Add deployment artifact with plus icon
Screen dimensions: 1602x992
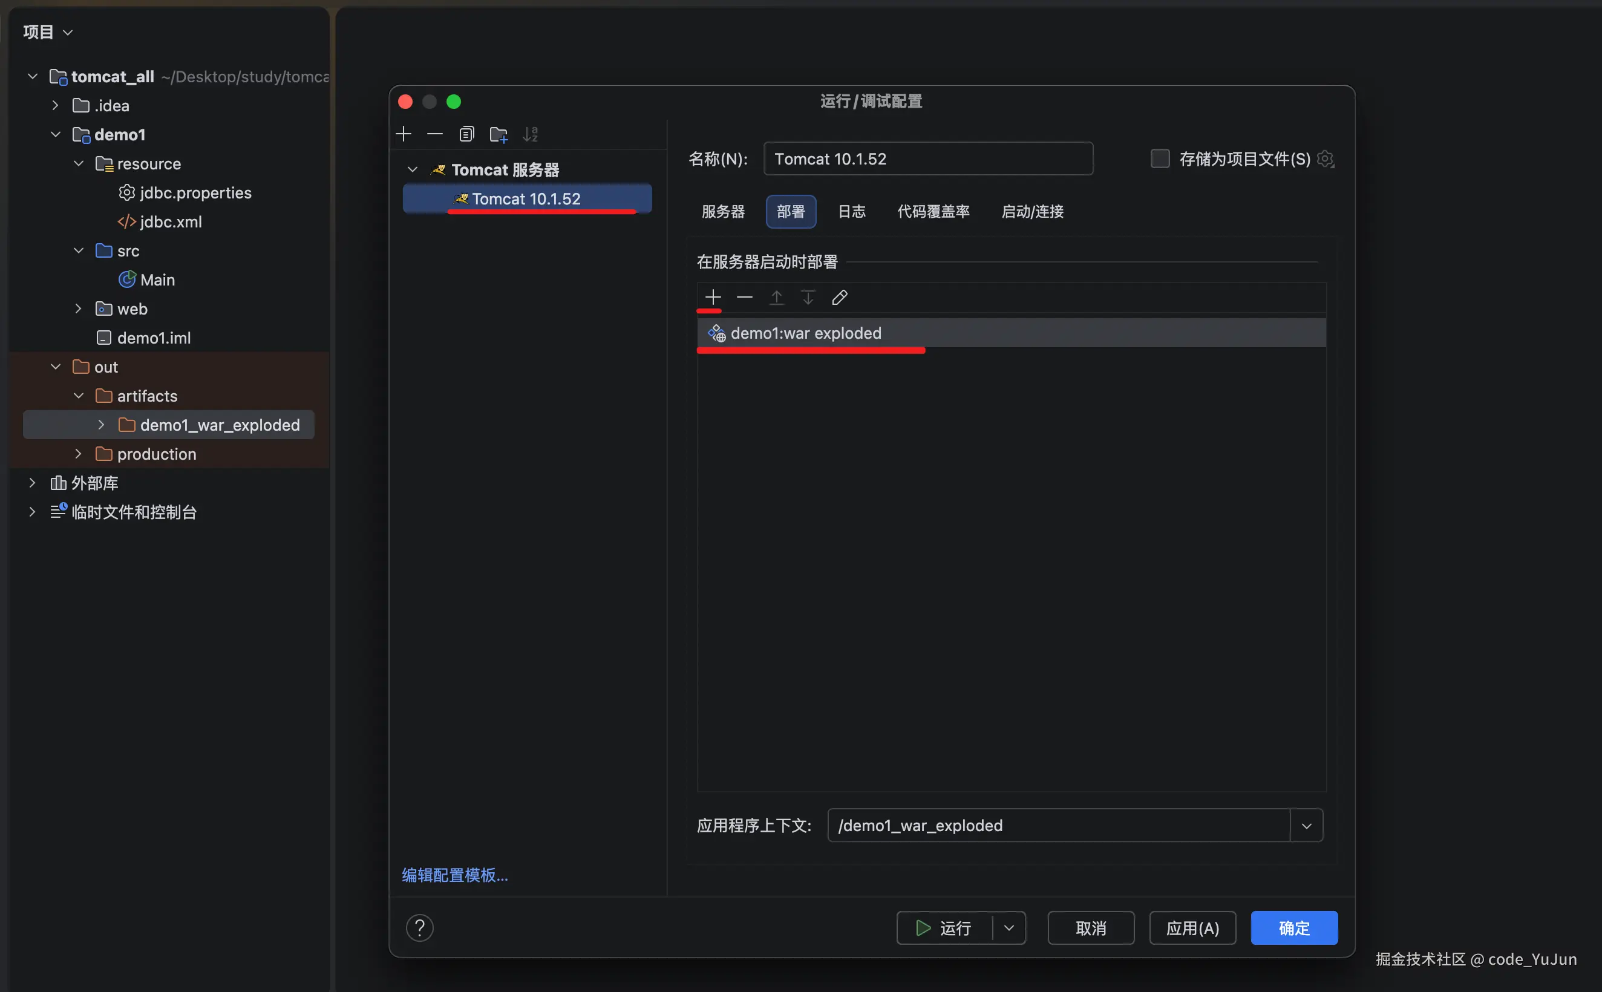[x=713, y=297]
